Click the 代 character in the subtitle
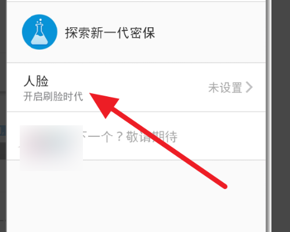 coord(78,96)
